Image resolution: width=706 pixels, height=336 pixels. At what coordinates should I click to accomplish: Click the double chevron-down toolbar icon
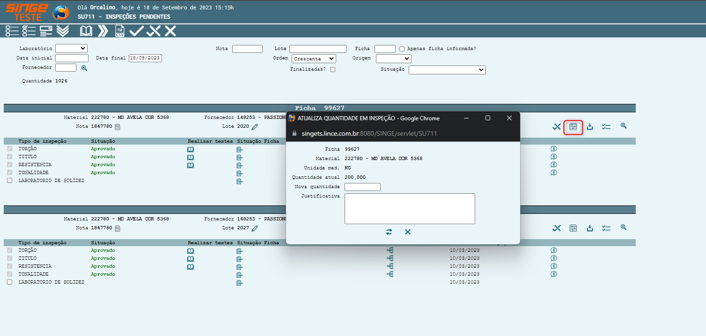(63, 31)
